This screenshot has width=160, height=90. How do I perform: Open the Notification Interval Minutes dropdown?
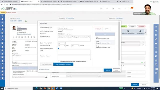[x=75, y=46]
